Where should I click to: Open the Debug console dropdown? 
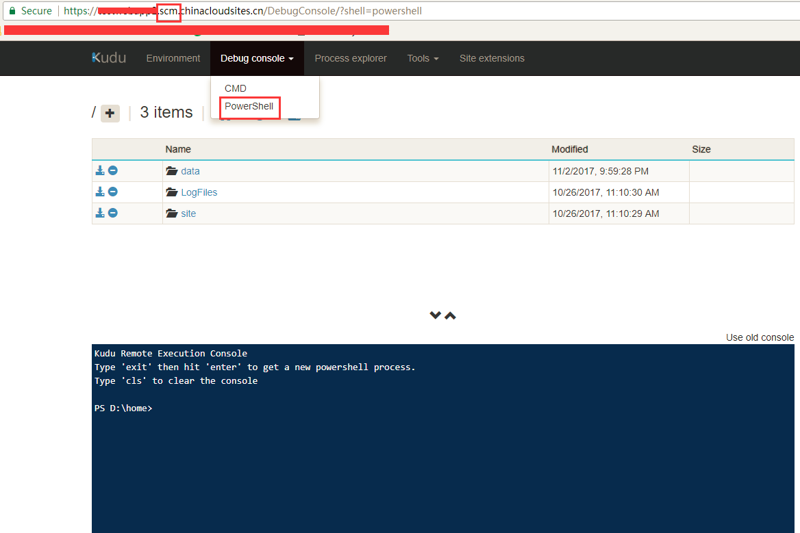pyautogui.click(x=257, y=58)
